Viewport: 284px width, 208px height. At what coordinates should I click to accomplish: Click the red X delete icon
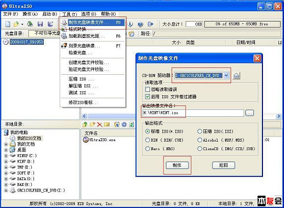[x=99, y=124]
